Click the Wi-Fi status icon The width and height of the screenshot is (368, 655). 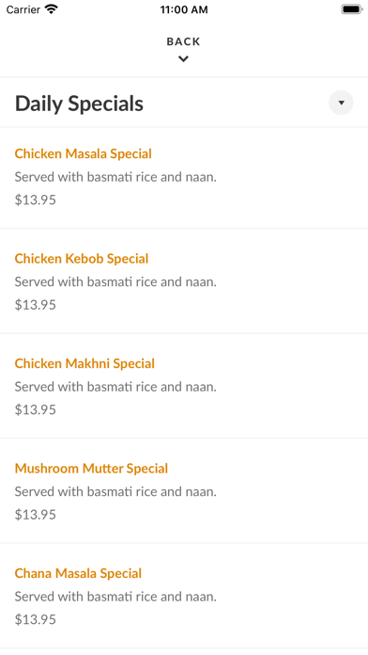[52, 9]
